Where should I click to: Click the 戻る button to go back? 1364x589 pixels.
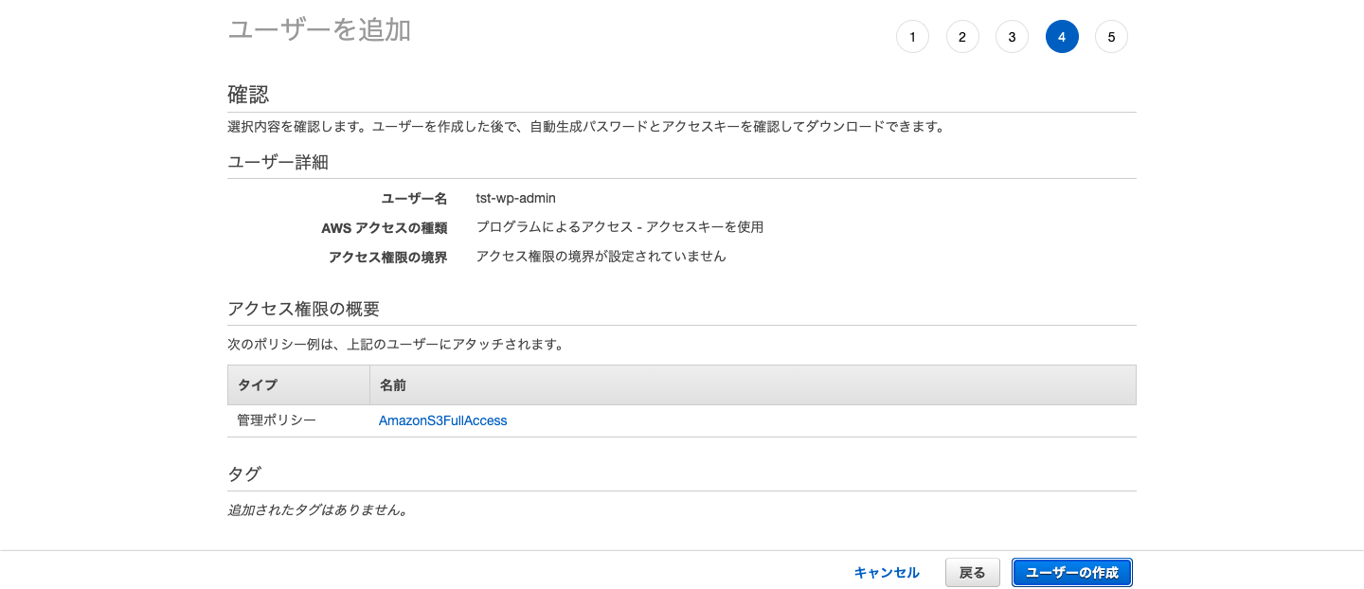pos(972,572)
